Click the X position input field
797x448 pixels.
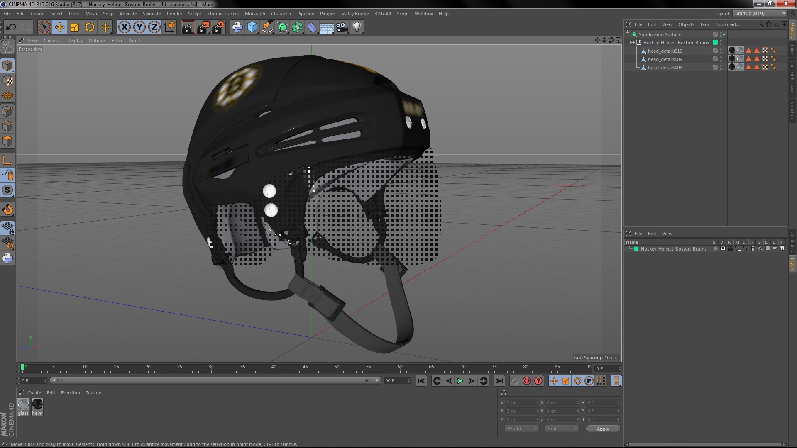(522, 403)
